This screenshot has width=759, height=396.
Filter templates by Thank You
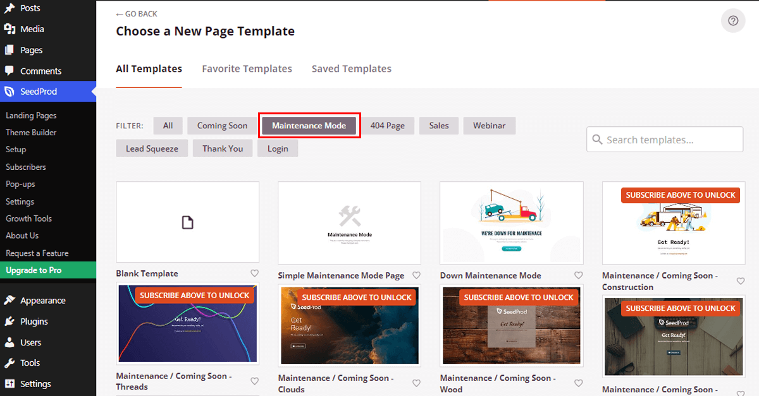(223, 148)
